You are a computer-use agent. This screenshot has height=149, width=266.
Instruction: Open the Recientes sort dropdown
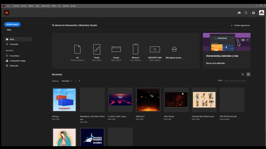67,81
